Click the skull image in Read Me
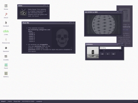 click(x=62, y=38)
